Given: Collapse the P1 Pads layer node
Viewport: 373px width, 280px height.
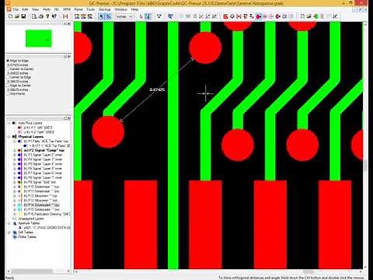Looking at the screenshot, I should (x=15, y=142).
